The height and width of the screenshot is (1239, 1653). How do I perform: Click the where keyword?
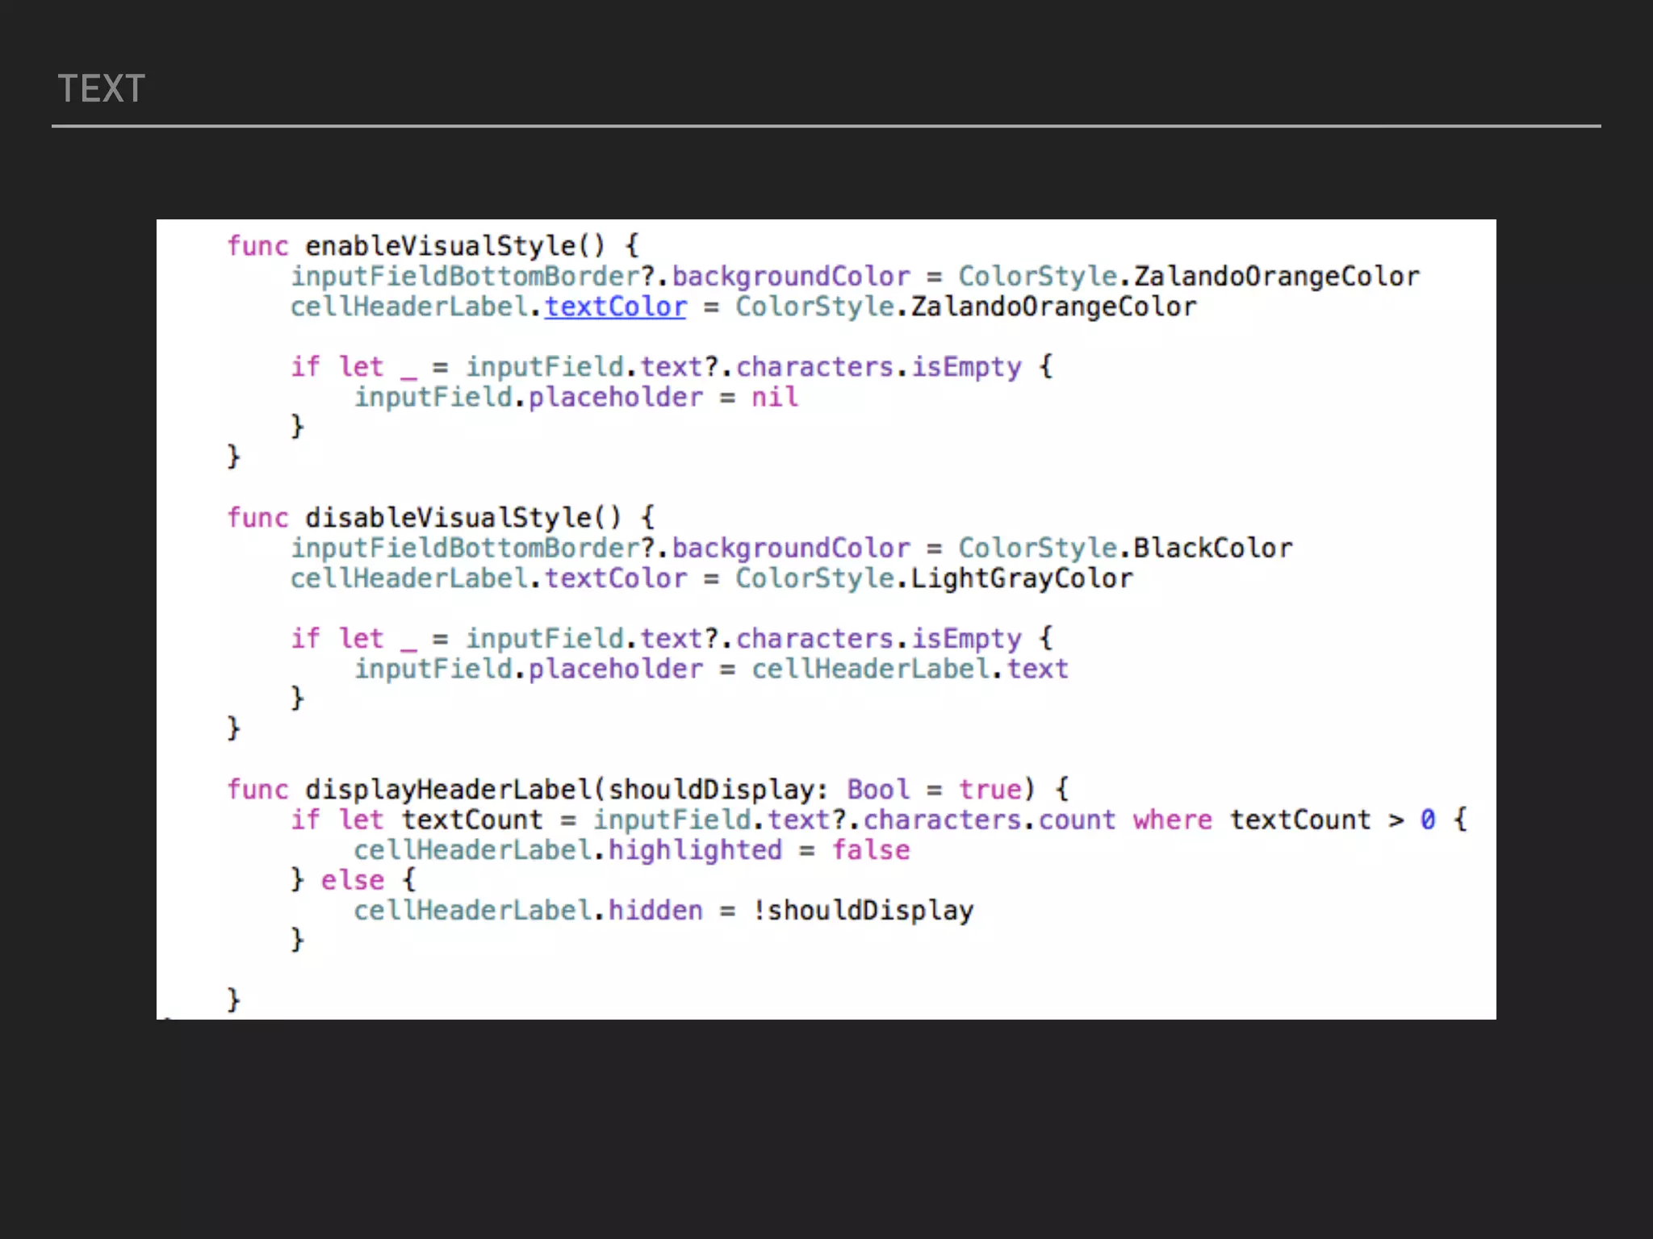click(x=1172, y=820)
